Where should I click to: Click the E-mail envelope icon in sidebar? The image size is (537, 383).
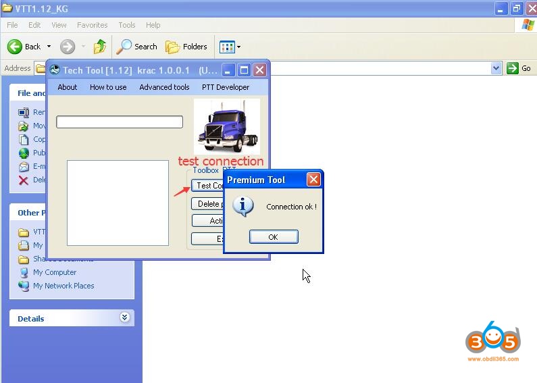click(x=24, y=166)
